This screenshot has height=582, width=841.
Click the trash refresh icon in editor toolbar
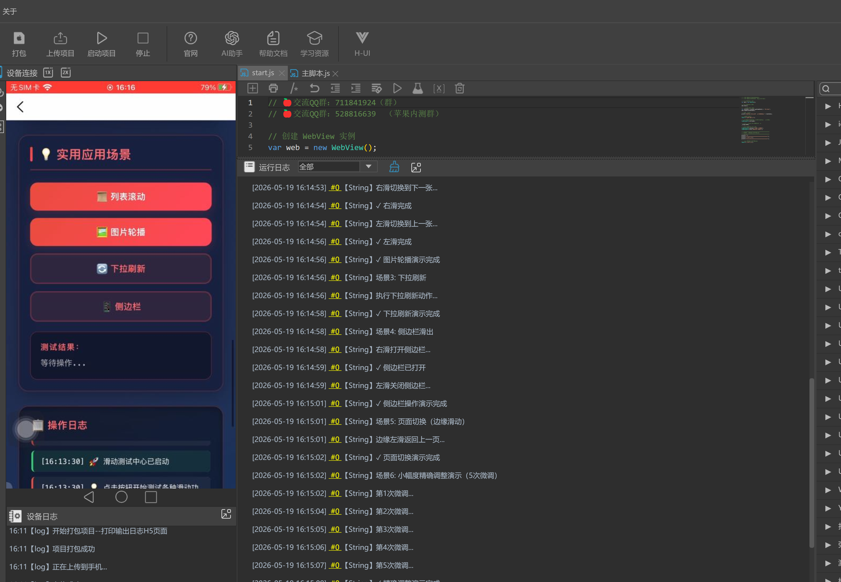(459, 88)
